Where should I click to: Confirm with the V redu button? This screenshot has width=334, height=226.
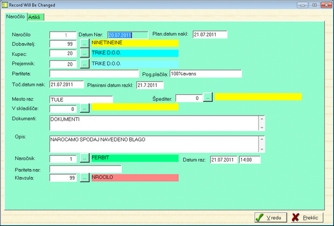[271, 217]
